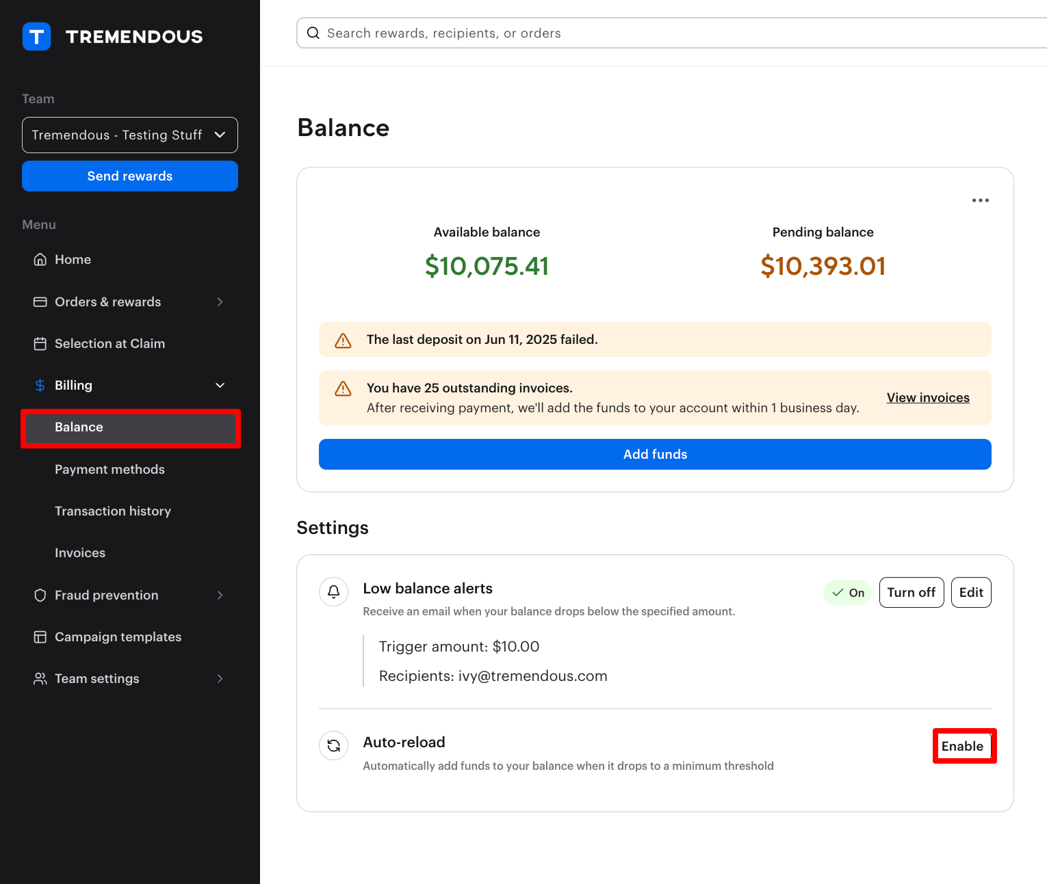Click the Trigger amount: $10.00 text
Screen dimensions: 1047x884
pyautogui.click(x=459, y=647)
